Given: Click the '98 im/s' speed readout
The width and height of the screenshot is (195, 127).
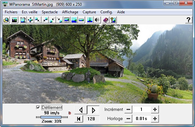Looking at the screenshot, I should click(x=52, y=113).
